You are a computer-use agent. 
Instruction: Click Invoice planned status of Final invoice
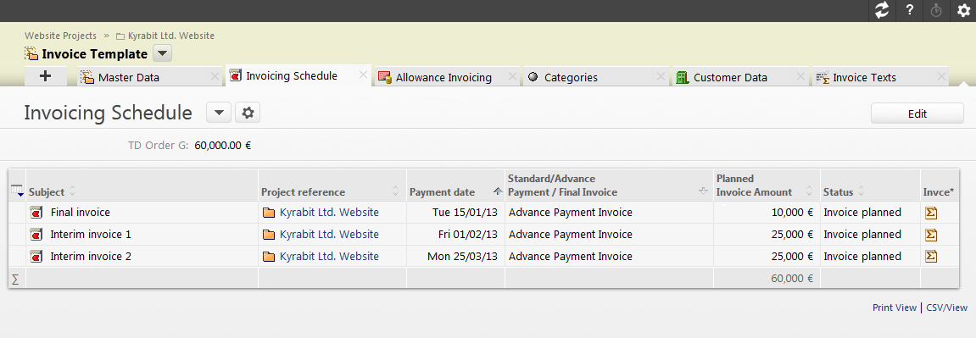coord(862,213)
